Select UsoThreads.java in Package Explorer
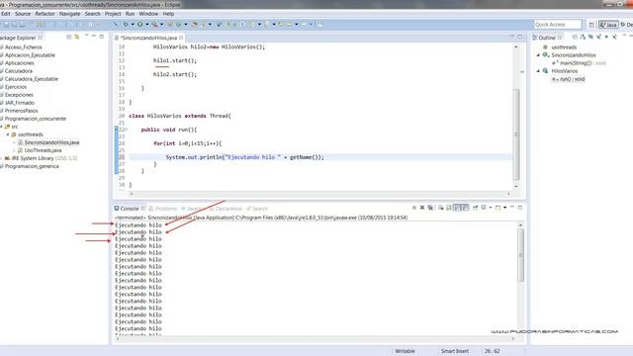The width and height of the screenshot is (633, 356). tap(40, 150)
